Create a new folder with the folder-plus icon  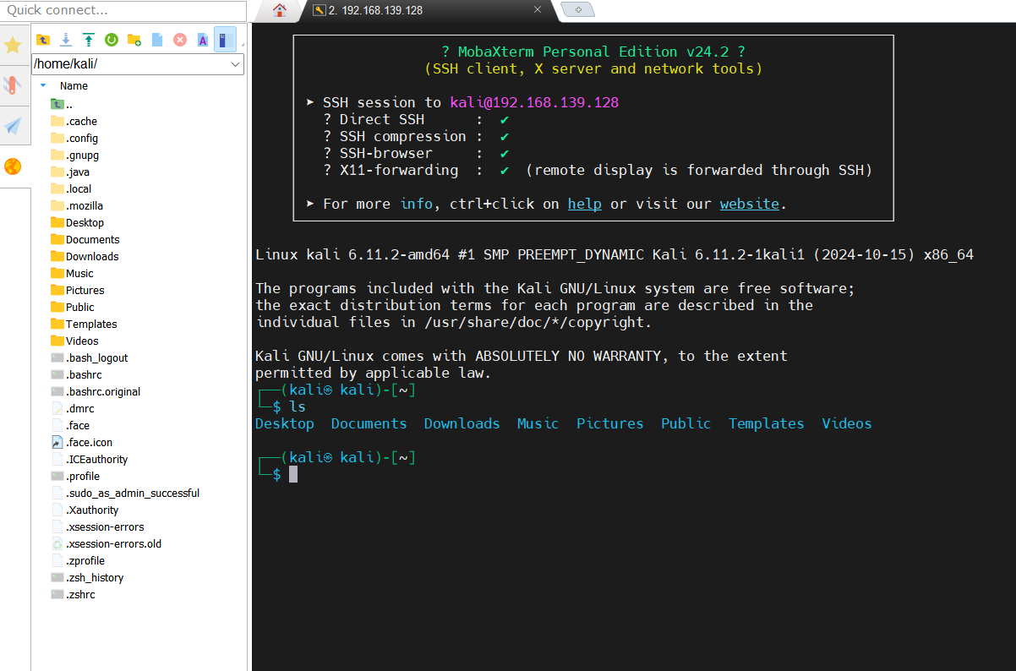134,40
